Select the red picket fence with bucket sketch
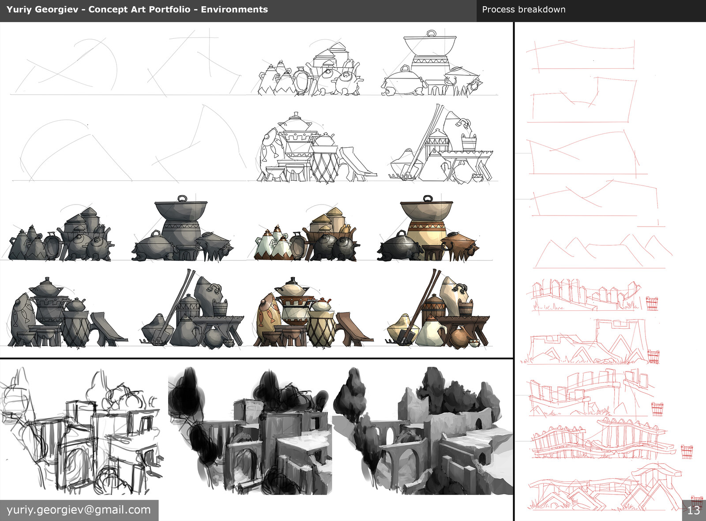 (595, 295)
